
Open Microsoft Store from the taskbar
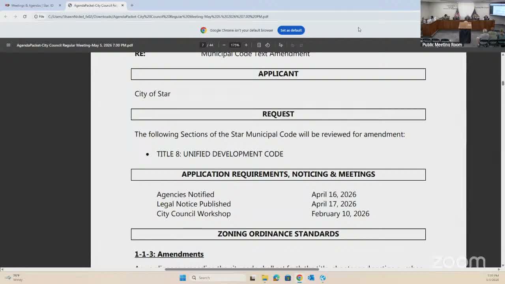click(x=288, y=278)
